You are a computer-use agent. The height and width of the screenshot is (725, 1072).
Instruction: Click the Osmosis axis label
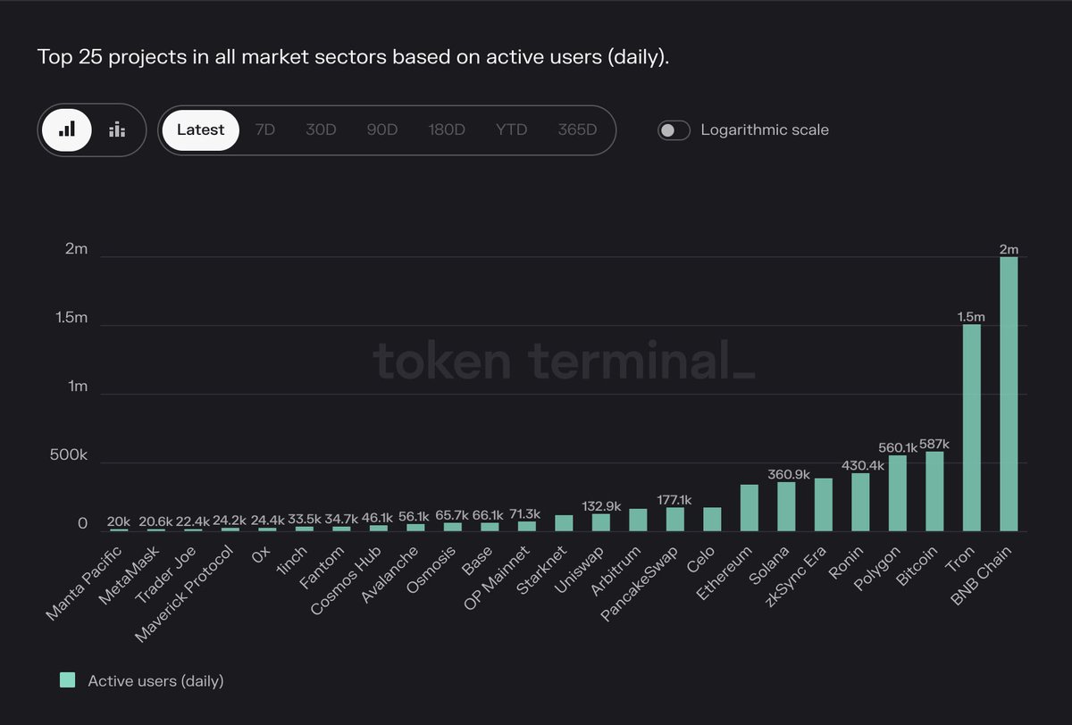click(x=431, y=571)
